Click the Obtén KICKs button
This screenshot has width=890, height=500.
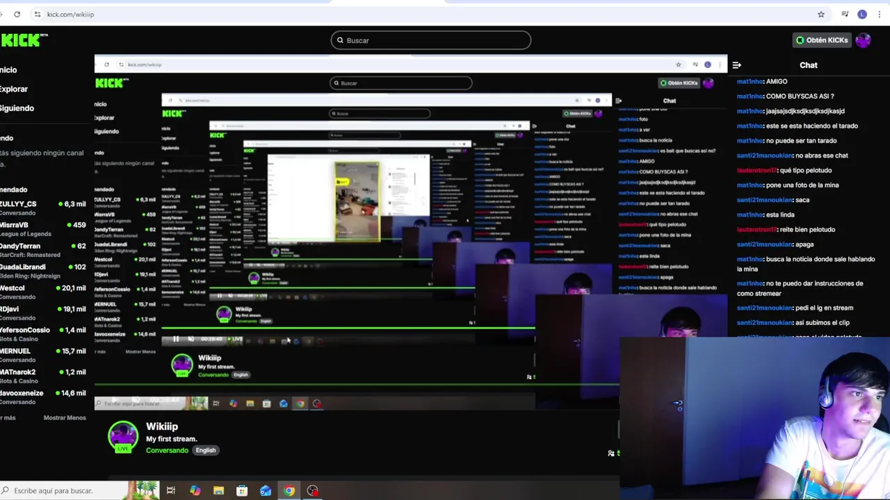[822, 40]
